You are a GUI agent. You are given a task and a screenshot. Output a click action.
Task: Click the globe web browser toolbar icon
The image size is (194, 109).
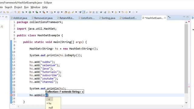point(101,12)
